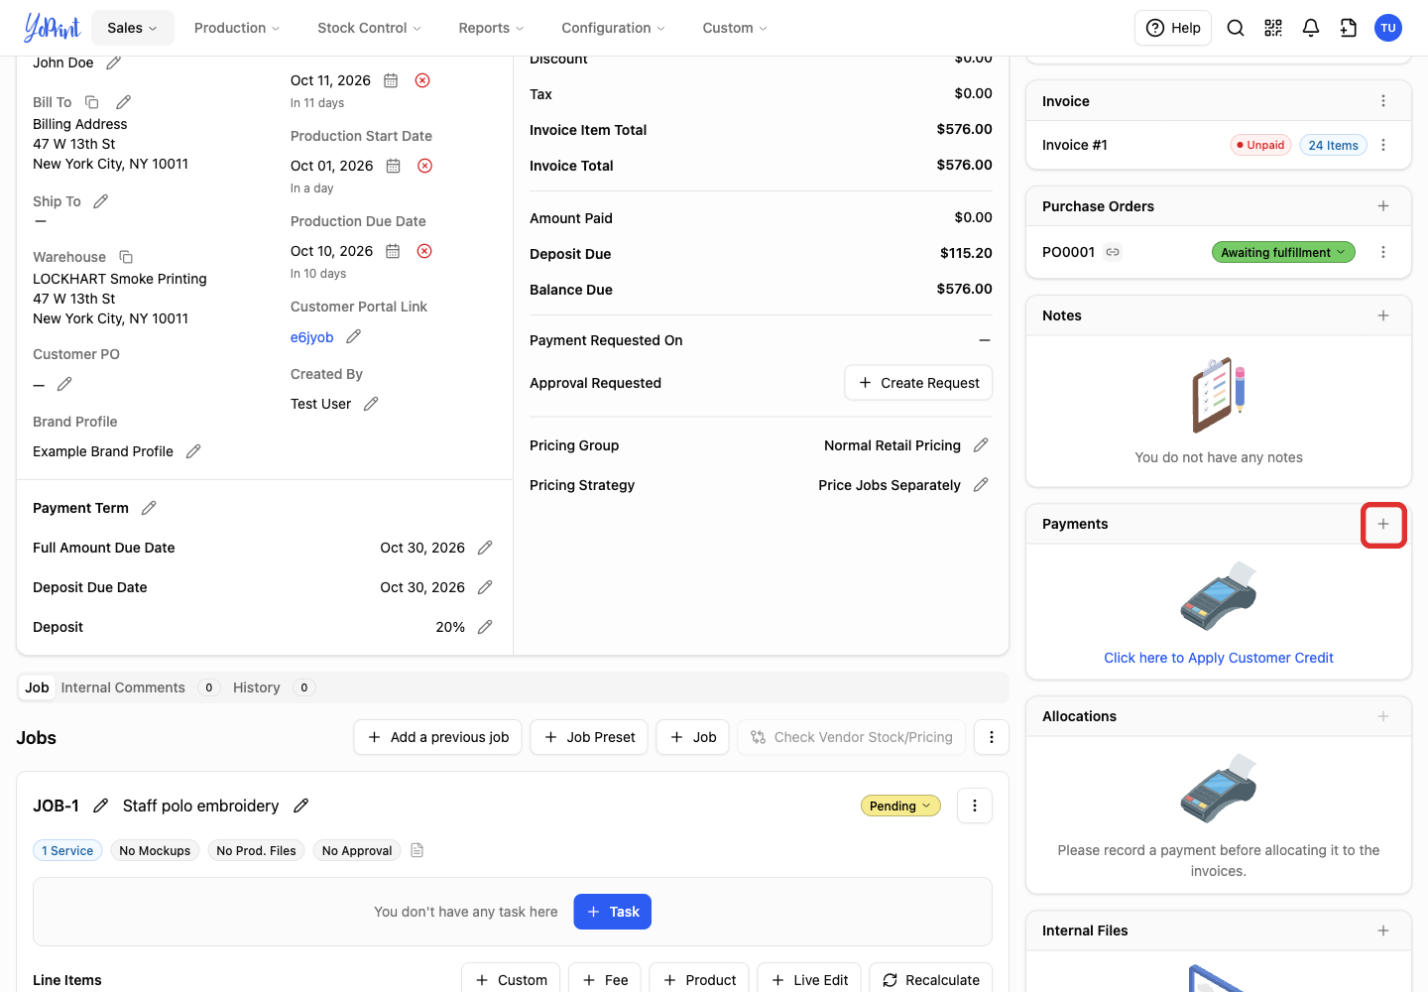Copy the Bill To address
The image size is (1428, 992).
click(92, 102)
